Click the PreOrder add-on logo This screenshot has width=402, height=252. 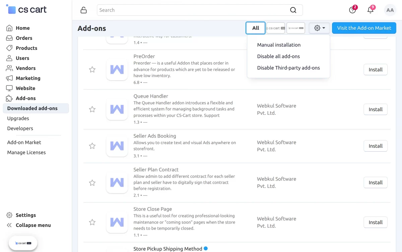[x=117, y=70]
